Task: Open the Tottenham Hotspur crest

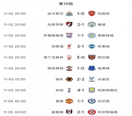Action: coord(69,90)
